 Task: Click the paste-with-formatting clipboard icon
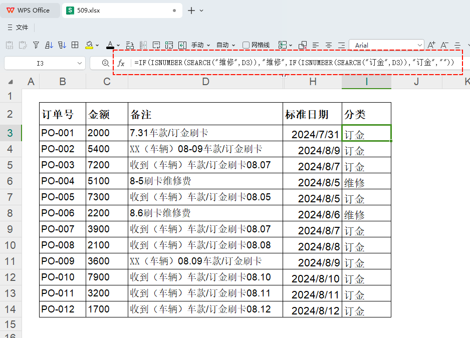click(x=23, y=45)
